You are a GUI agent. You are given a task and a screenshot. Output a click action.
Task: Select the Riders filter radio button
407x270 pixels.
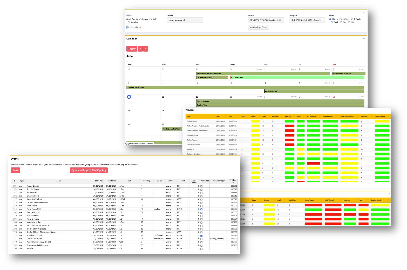tap(140, 19)
